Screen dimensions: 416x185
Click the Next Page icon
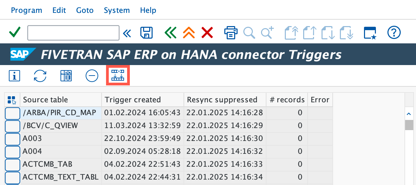(328, 33)
